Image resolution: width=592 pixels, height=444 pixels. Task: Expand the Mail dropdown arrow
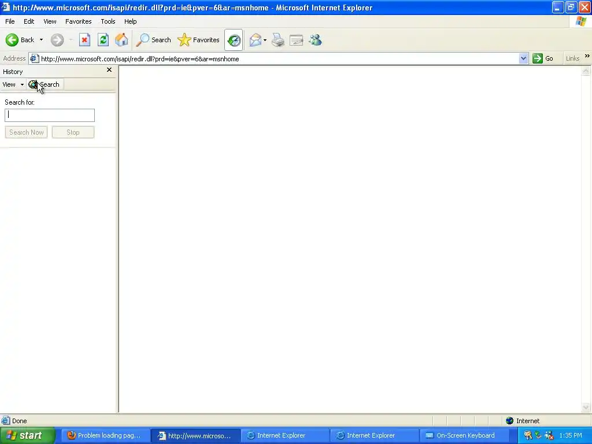pyautogui.click(x=265, y=40)
